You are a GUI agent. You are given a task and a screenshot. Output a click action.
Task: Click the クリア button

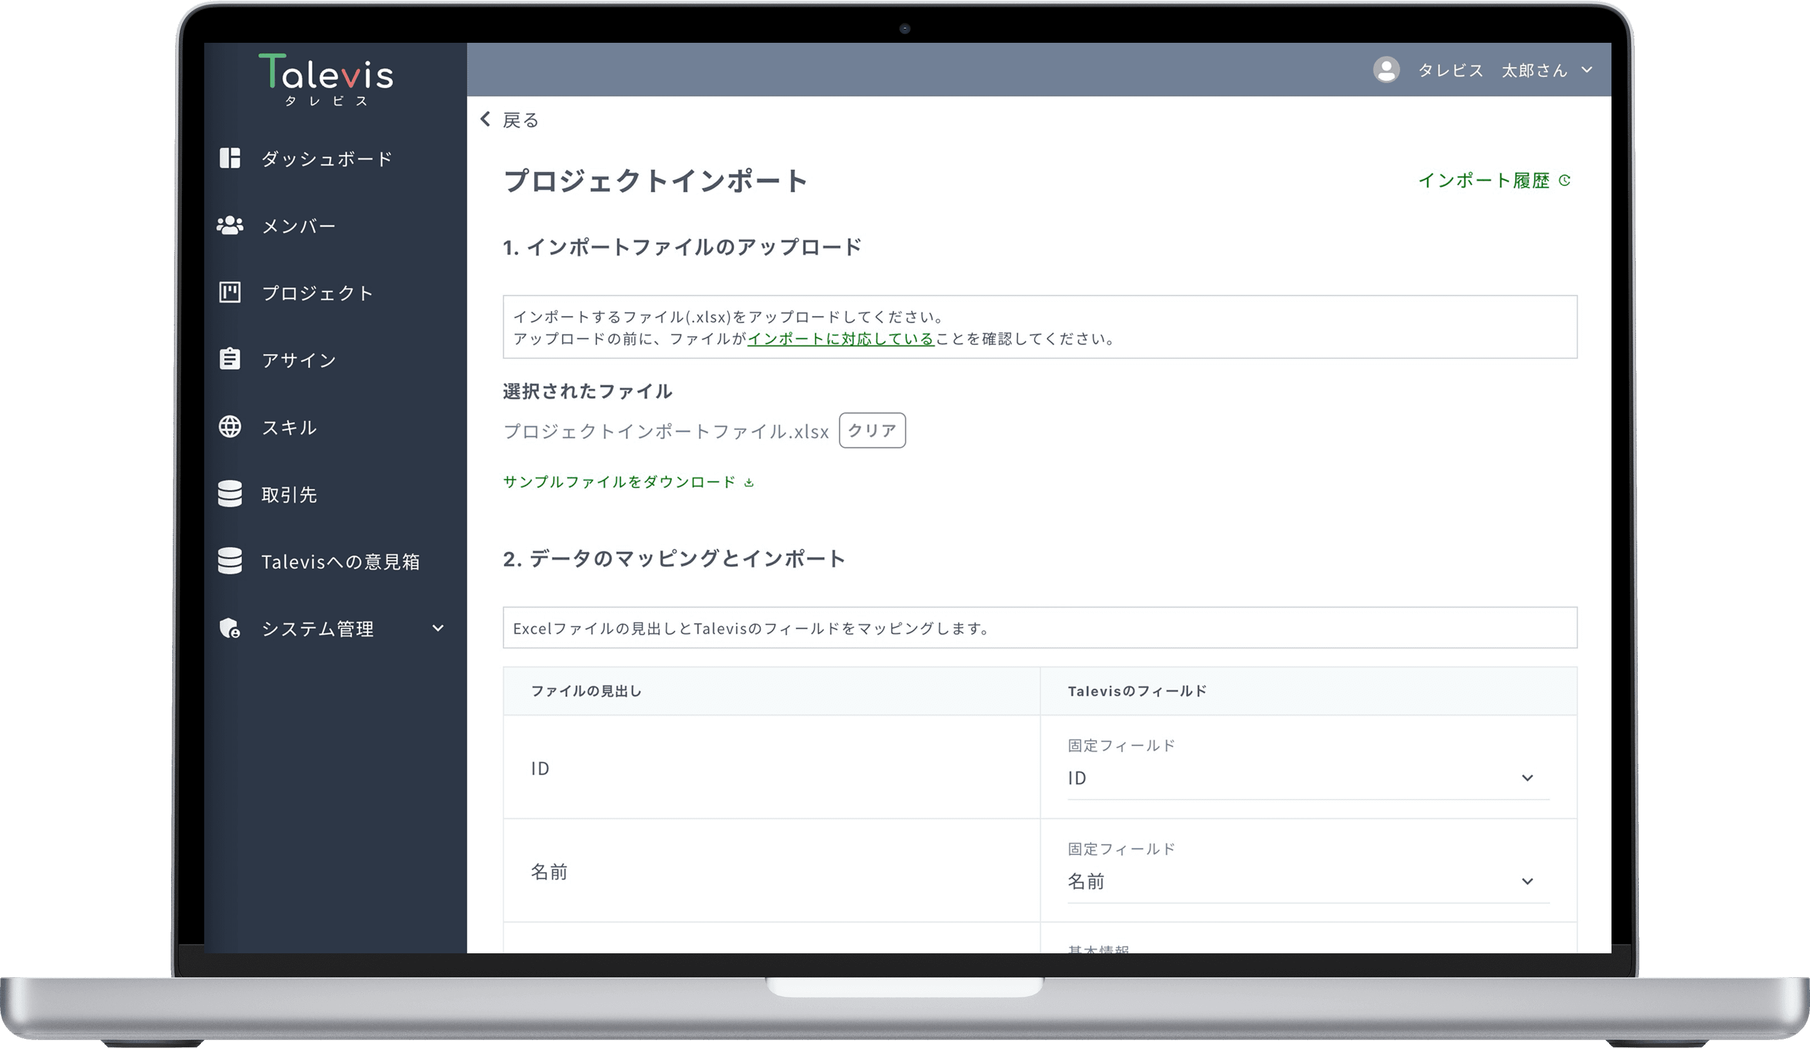[872, 430]
